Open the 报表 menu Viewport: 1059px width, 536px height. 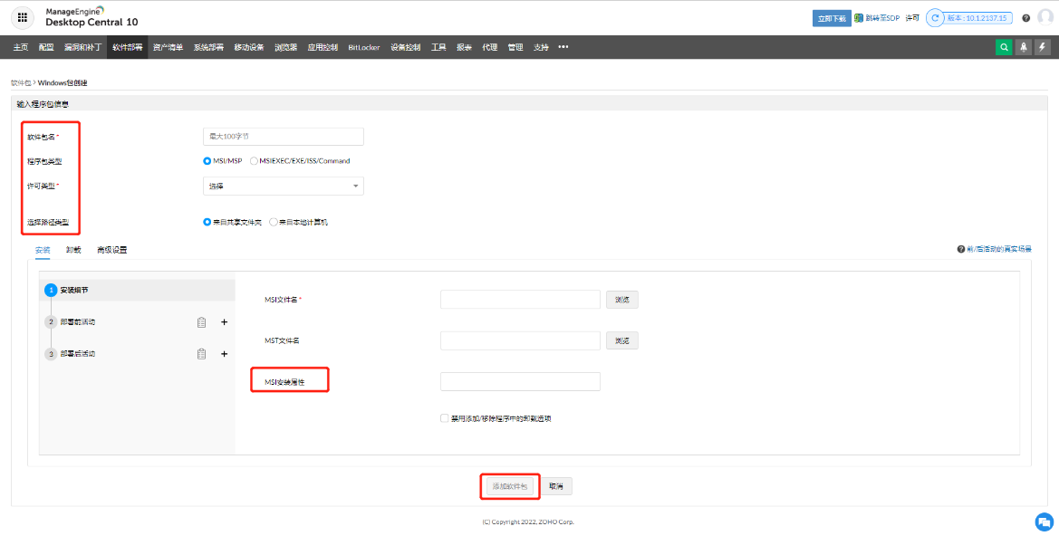(464, 47)
